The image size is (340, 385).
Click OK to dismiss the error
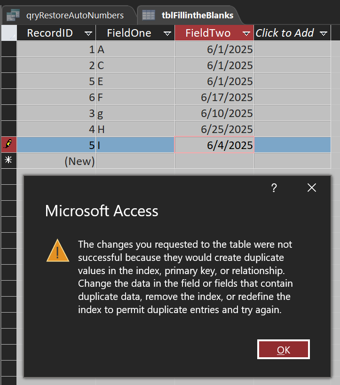click(x=284, y=349)
